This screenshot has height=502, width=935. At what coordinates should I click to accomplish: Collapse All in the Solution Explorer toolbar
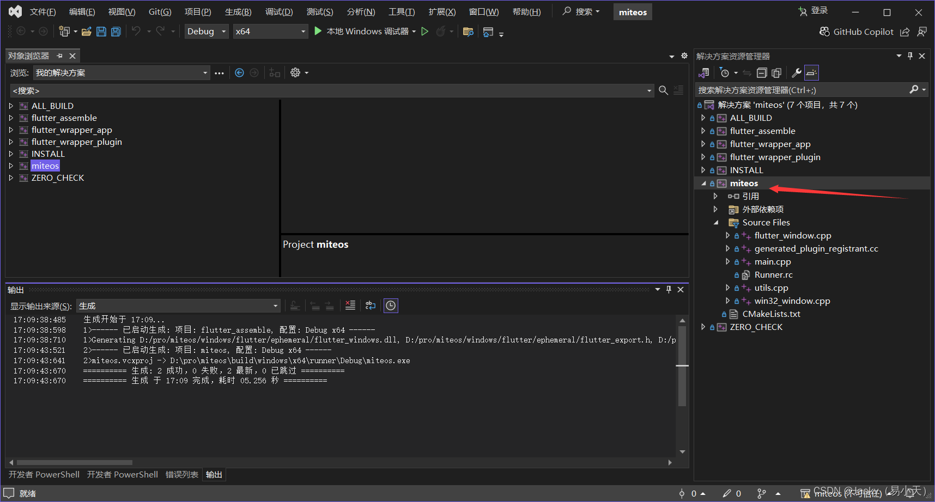(x=762, y=72)
